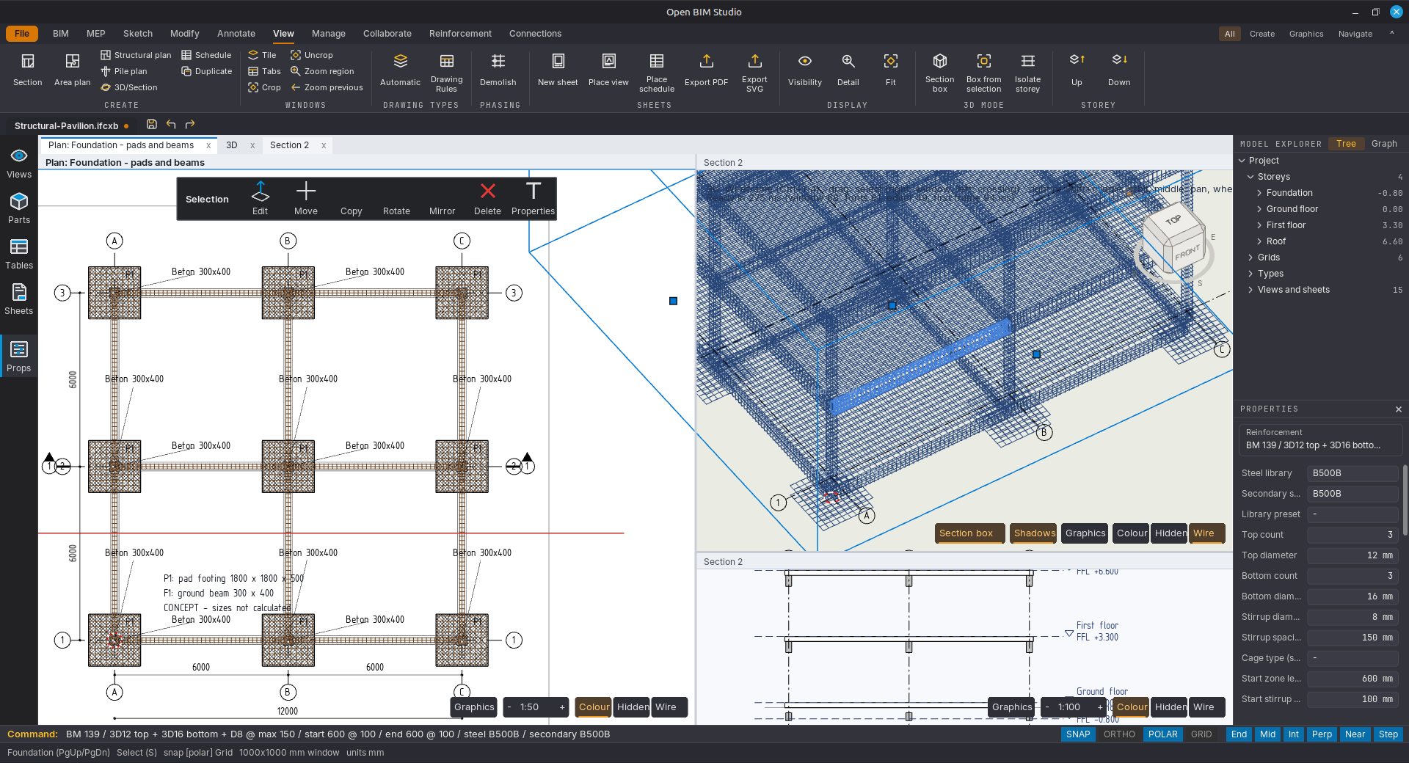The height and width of the screenshot is (763, 1409).
Task: Switch to the 3D view tab
Action: pyautogui.click(x=232, y=145)
